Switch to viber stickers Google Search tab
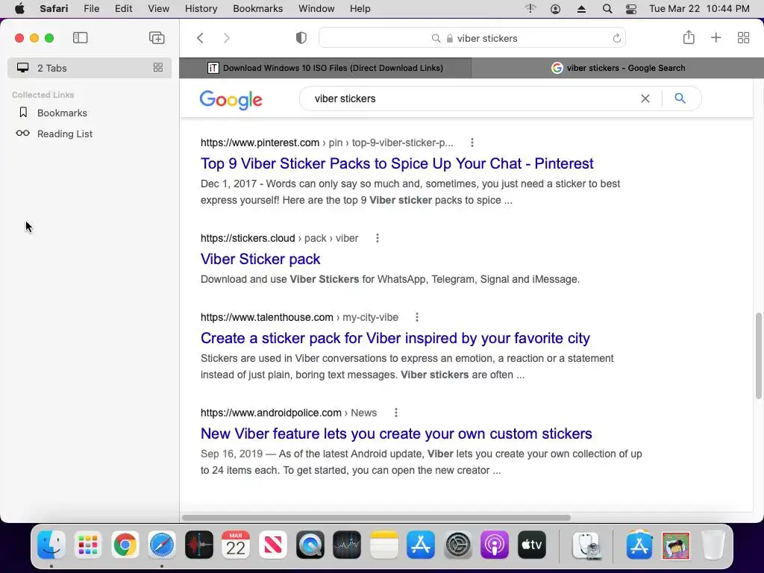Image resolution: width=764 pixels, height=573 pixels. pos(618,68)
